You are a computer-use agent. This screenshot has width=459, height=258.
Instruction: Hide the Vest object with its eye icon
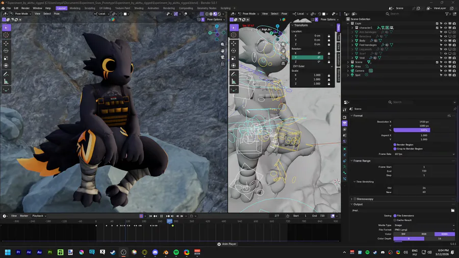coord(446,58)
